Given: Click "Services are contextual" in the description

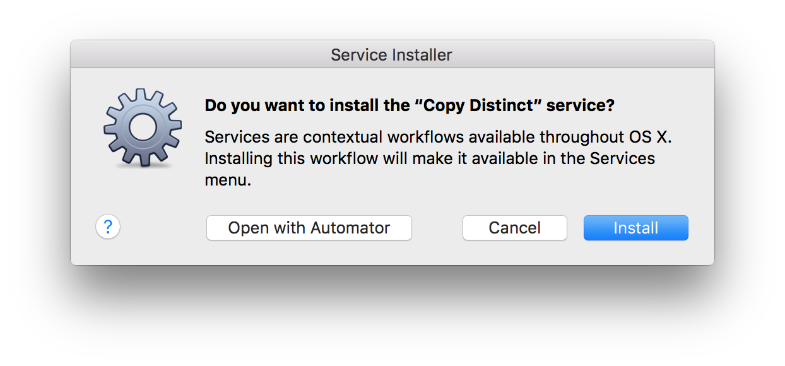Looking at the screenshot, I should pos(293,137).
